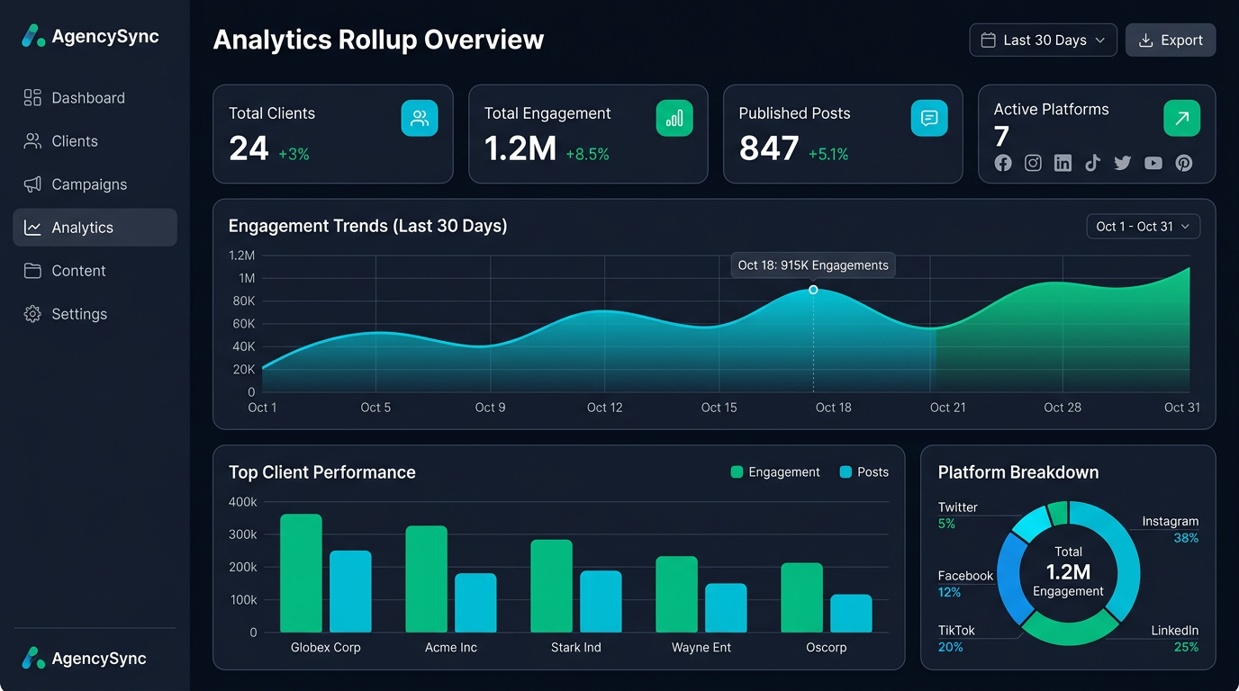Open the Content folder icon in sidebar

pos(31,271)
